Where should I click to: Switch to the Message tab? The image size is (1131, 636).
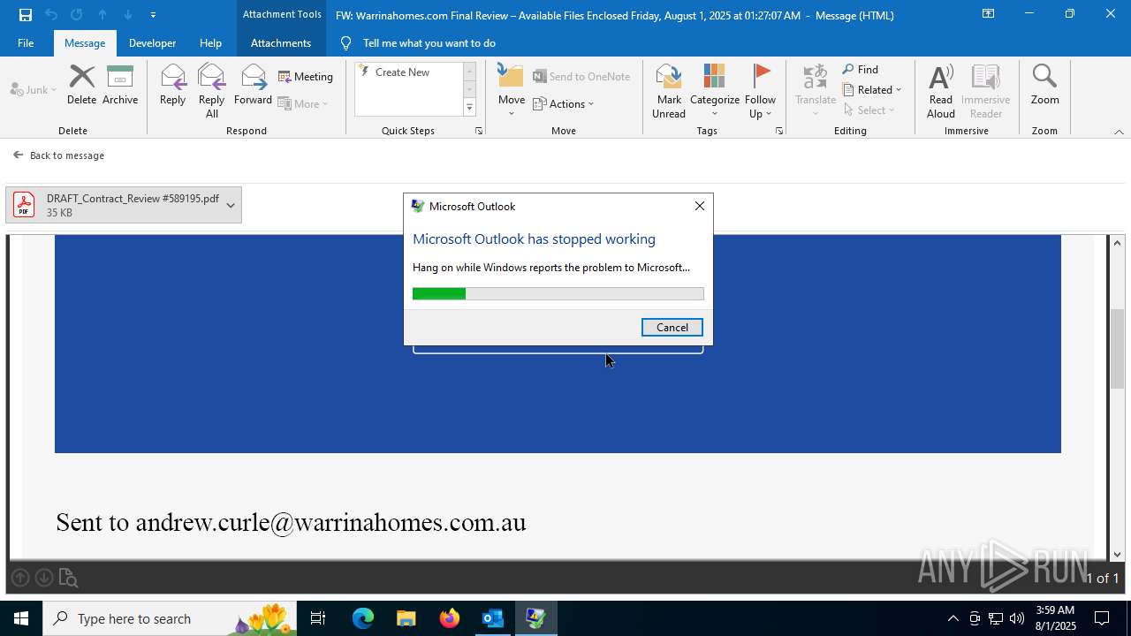point(85,42)
